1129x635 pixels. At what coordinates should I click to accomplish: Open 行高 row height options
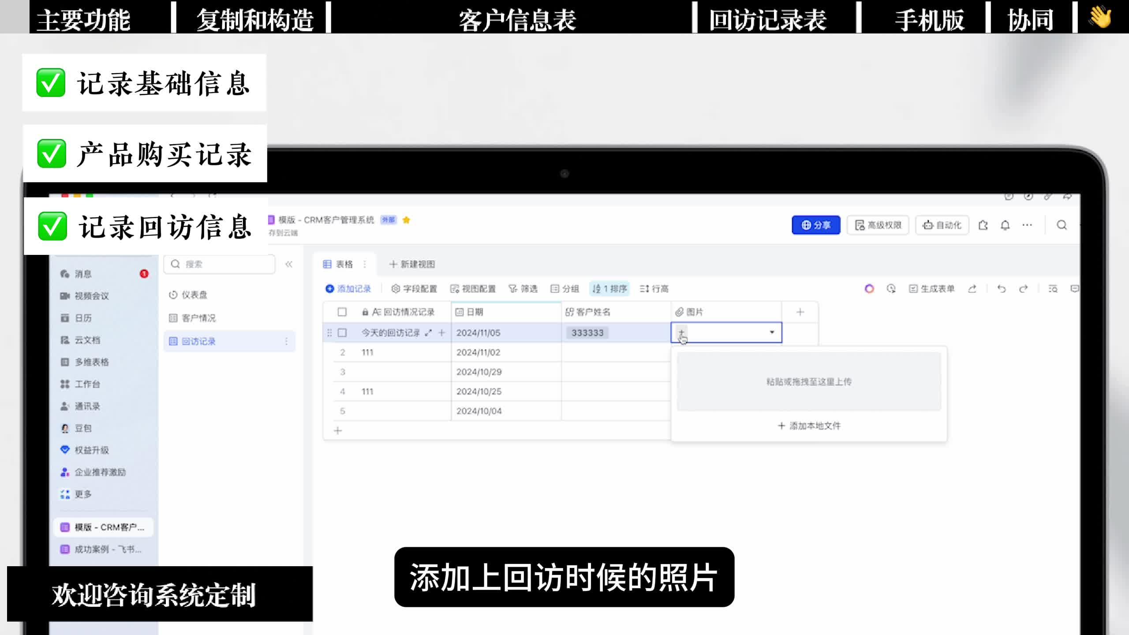coord(654,289)
